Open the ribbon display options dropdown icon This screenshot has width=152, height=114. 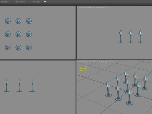[46, 2]
